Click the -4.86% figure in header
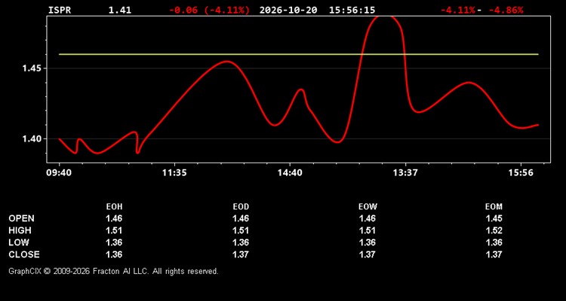 click(506, 10)
